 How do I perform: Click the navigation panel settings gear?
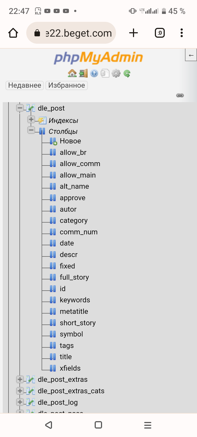pos(116,73)
